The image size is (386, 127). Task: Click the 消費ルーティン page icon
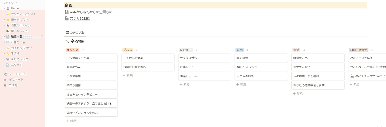8,25
